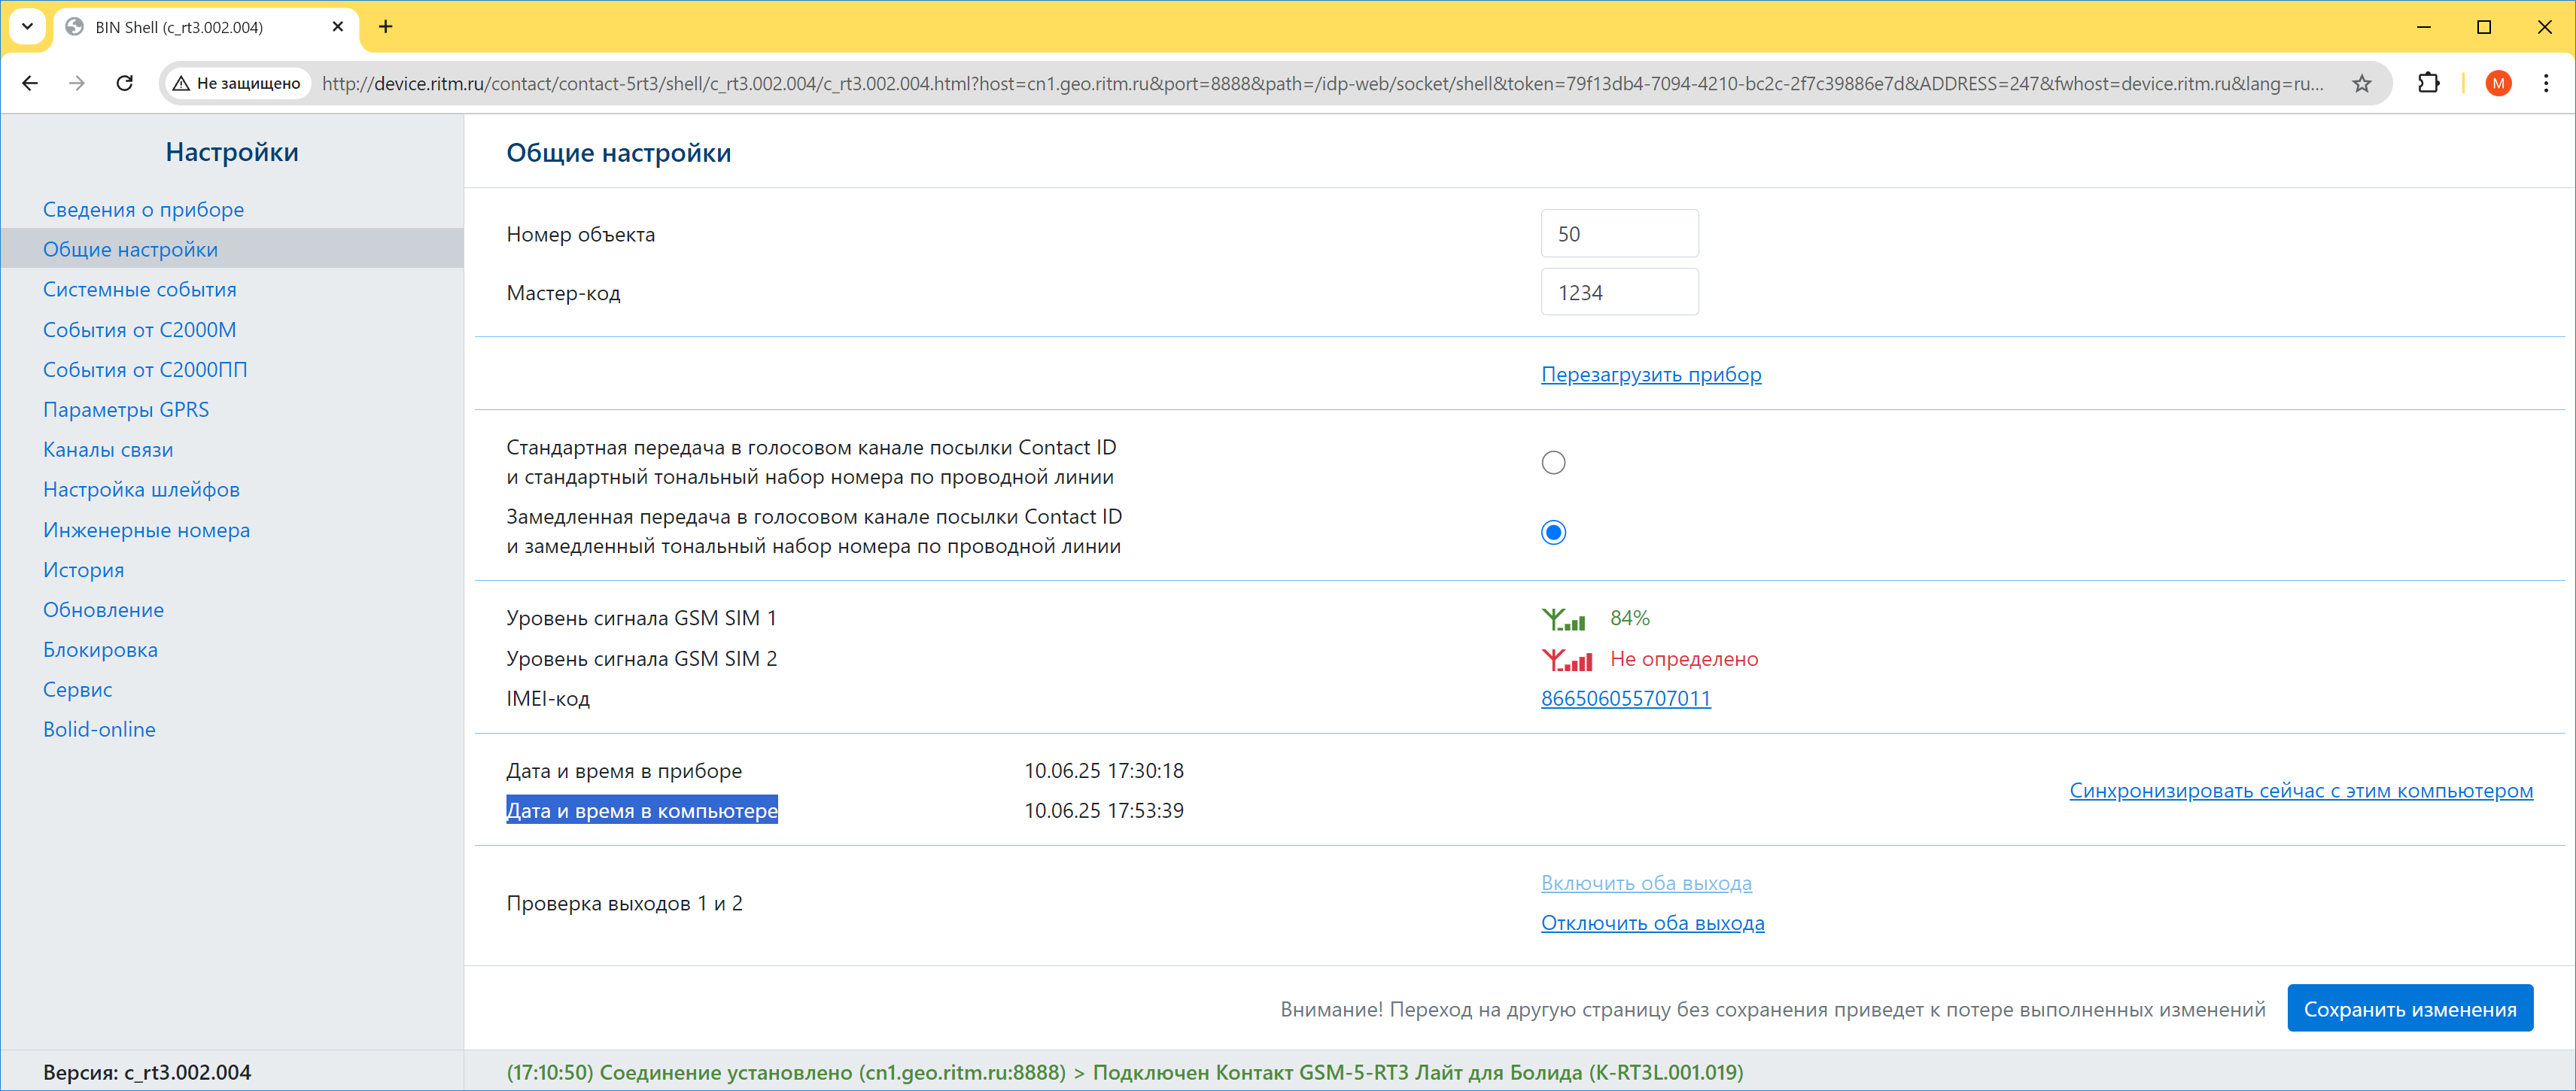Select the BIN Shell browser tab

click(x=205, y=27)
